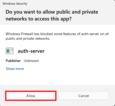115x106 pixels.
Task: Expand details with Show more
Action: coord(15,69)
